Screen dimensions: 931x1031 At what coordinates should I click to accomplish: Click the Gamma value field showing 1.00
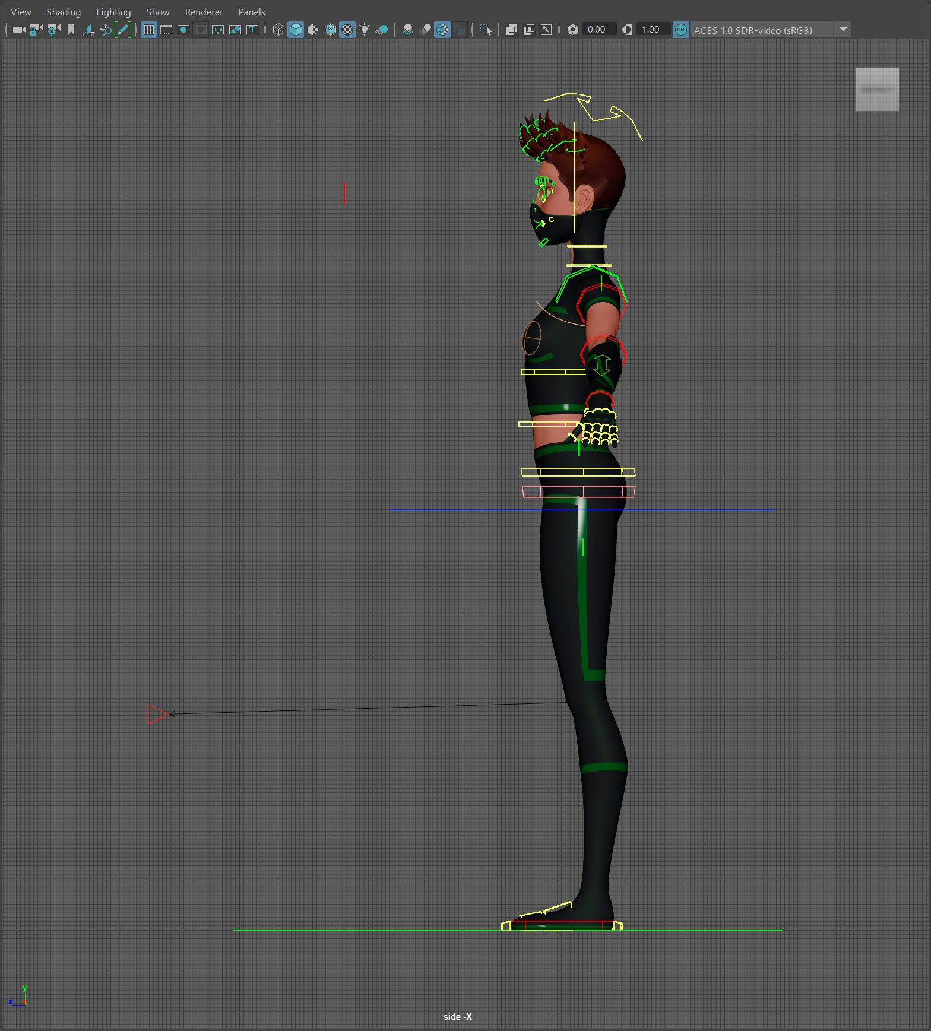[x=651, y=30]
